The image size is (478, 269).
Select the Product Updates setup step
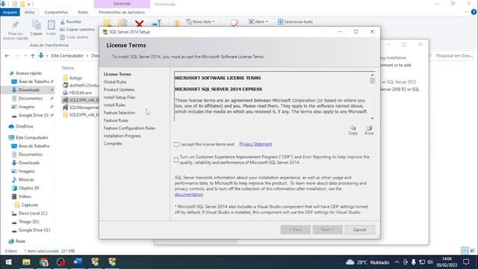tap(119, 90)
